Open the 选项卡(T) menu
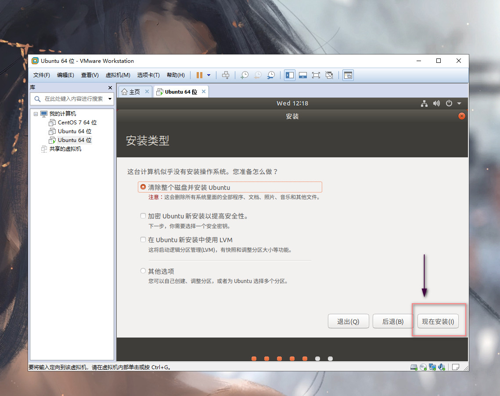The width and height of the screenshot is (500, 396). click(x=148, y=75)
